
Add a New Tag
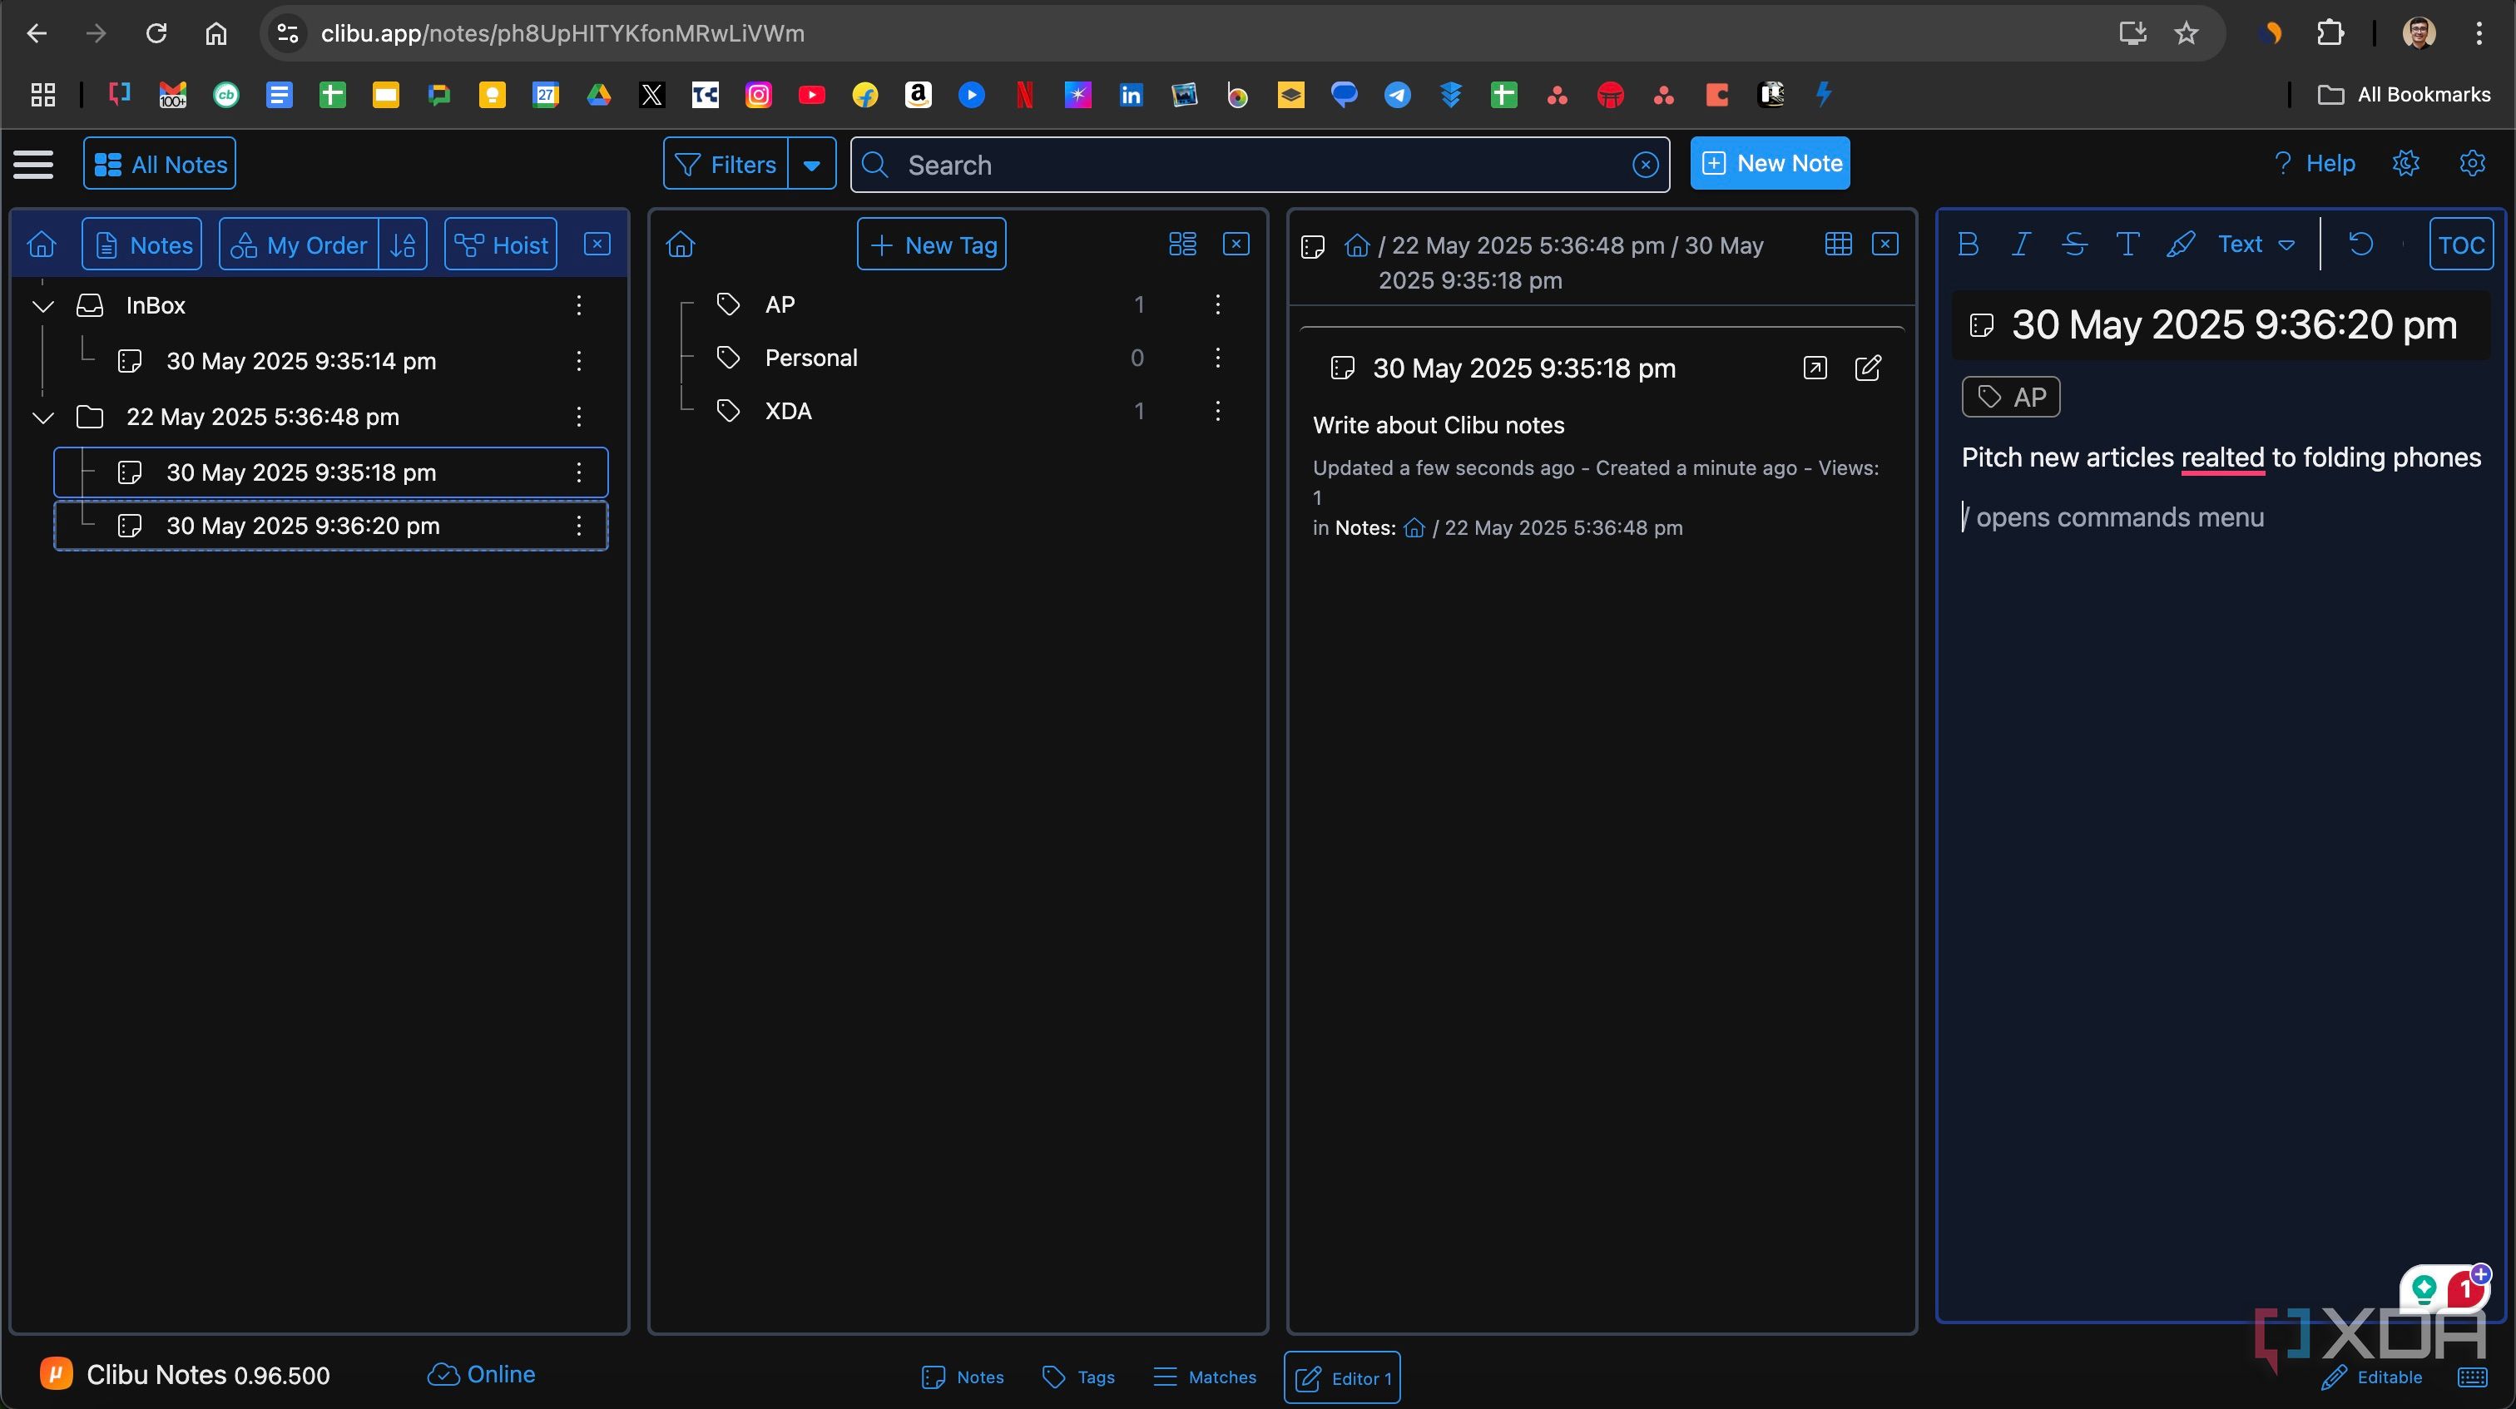pyautogui.click(x=932, y=244)
